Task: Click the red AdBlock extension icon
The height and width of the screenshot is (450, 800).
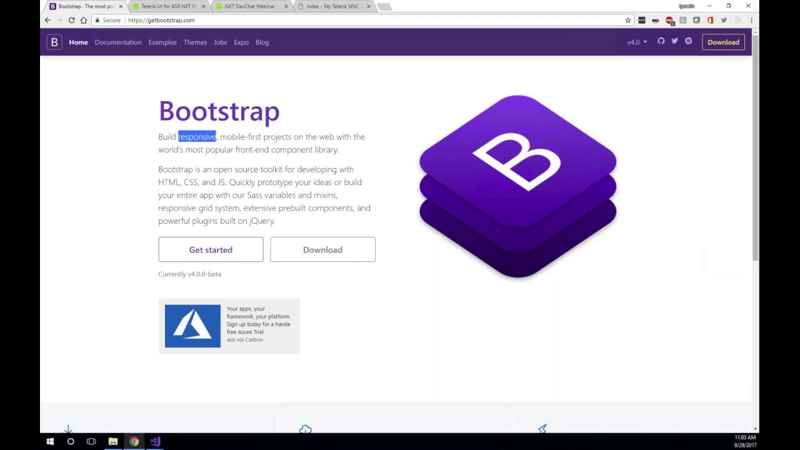Action: pos(669,20)
